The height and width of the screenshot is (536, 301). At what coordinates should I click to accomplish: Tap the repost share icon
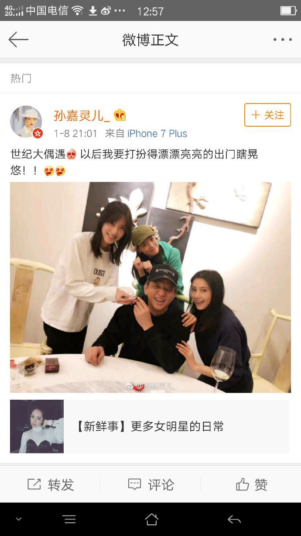pos(34,484)
